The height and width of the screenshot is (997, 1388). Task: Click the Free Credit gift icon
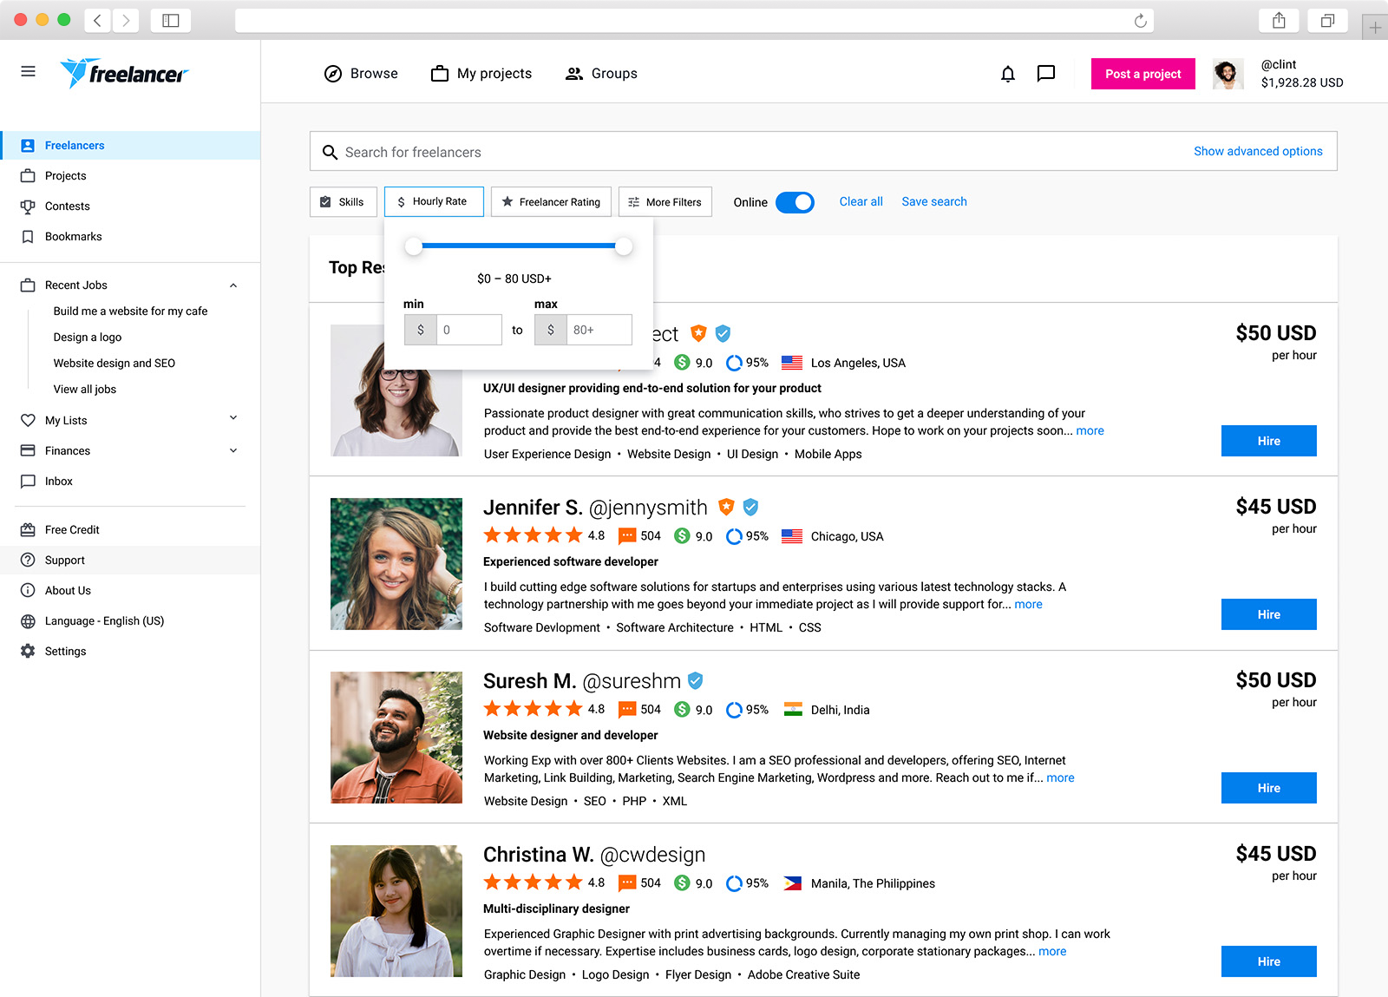[28, 529]
